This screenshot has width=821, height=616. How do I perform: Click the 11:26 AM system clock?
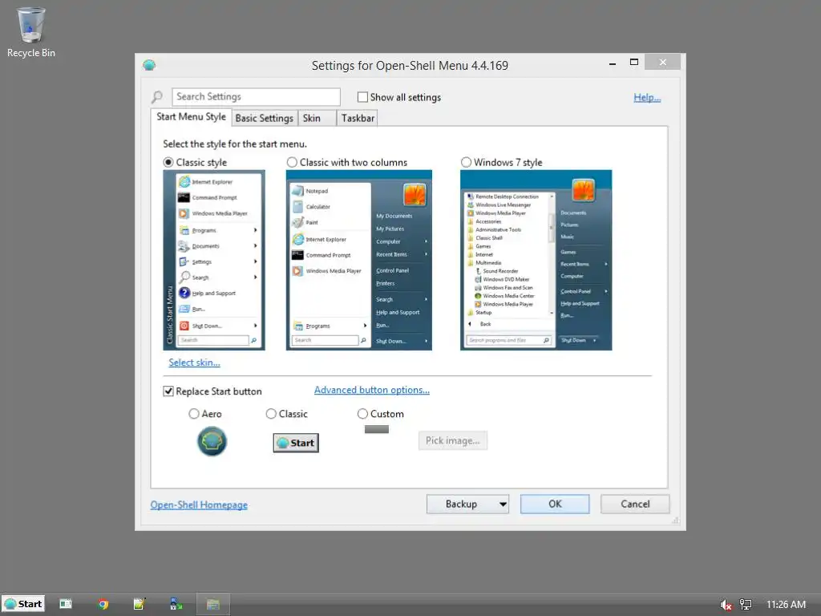point(786,605)
